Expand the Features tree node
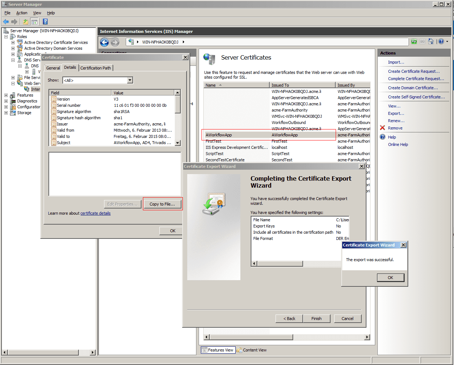 point(6,95)
